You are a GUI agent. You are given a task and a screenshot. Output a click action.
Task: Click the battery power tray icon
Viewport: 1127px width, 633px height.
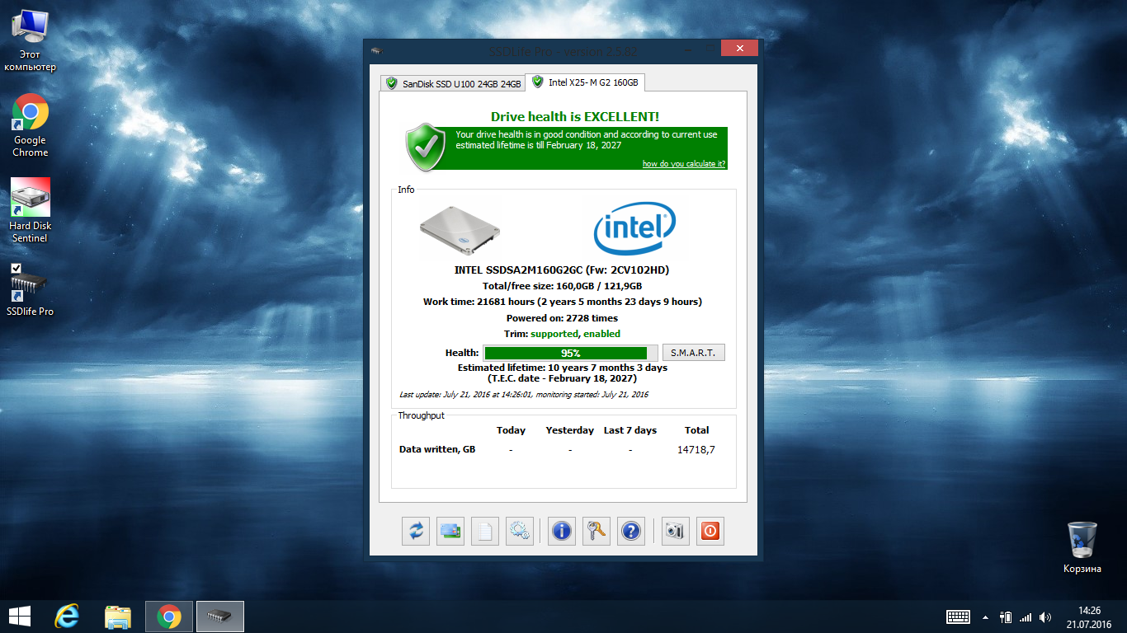tap(1006, 617)
